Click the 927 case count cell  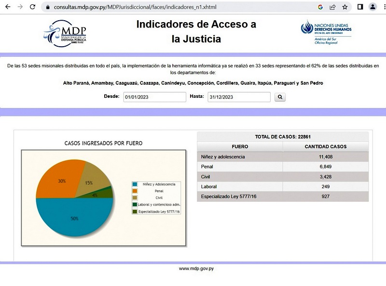coord(326,196)
